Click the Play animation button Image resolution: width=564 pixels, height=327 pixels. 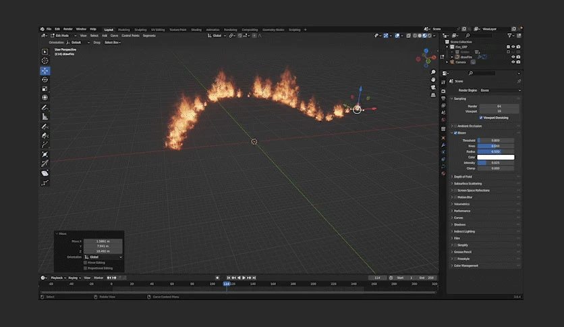point(244,278)
